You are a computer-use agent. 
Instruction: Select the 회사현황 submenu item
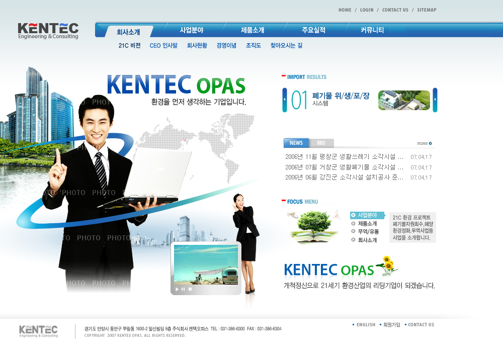(197, 46)
